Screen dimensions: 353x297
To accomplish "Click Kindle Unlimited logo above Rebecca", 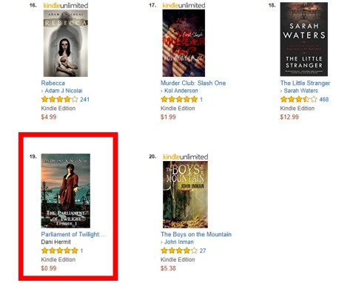I will point(66,5).
